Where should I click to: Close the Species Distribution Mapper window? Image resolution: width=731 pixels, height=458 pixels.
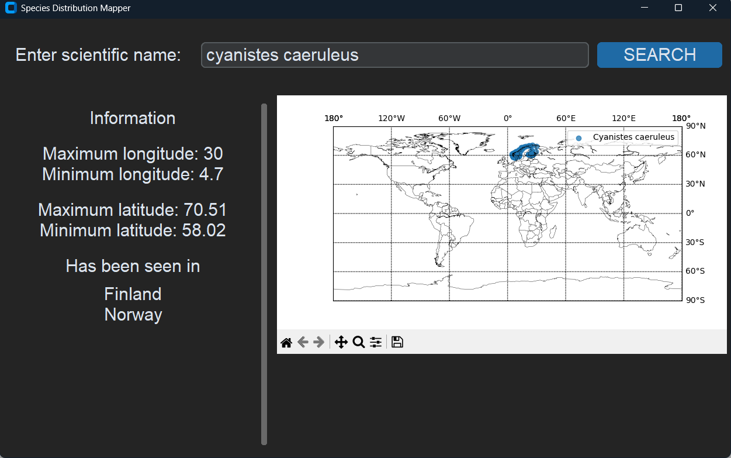coord(713,8)
